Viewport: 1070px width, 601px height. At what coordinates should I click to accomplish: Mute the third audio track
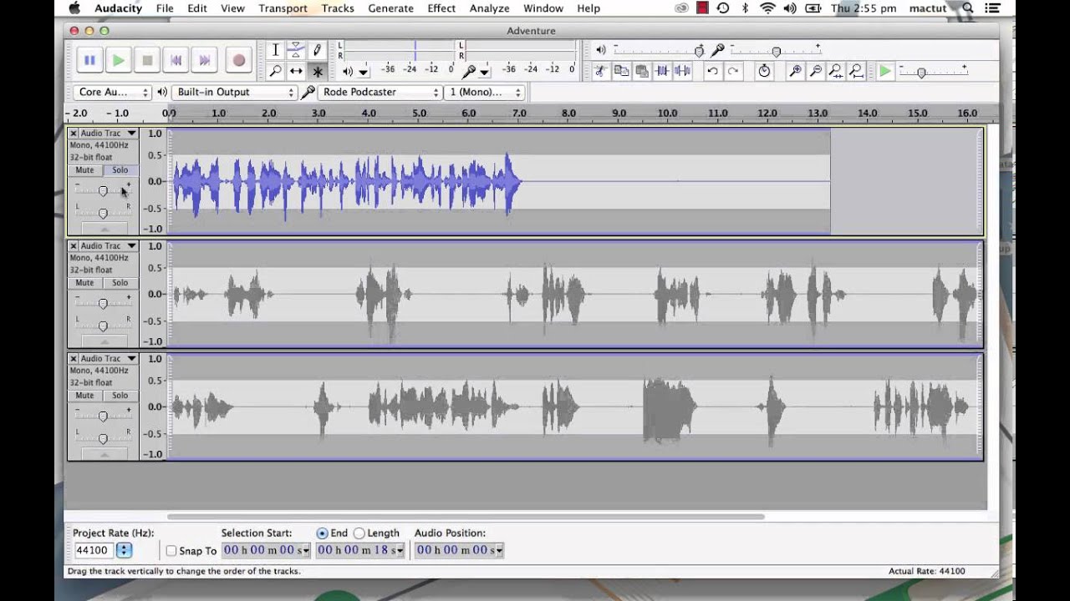(x=84, y=396)
